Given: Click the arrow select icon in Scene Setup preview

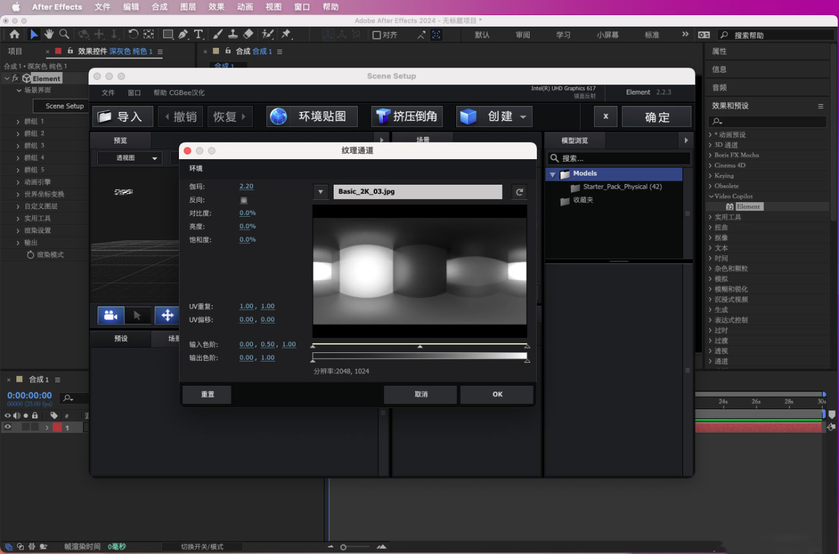Looking at the screenshot, I should pyautogui.click(x=138, y=315).
